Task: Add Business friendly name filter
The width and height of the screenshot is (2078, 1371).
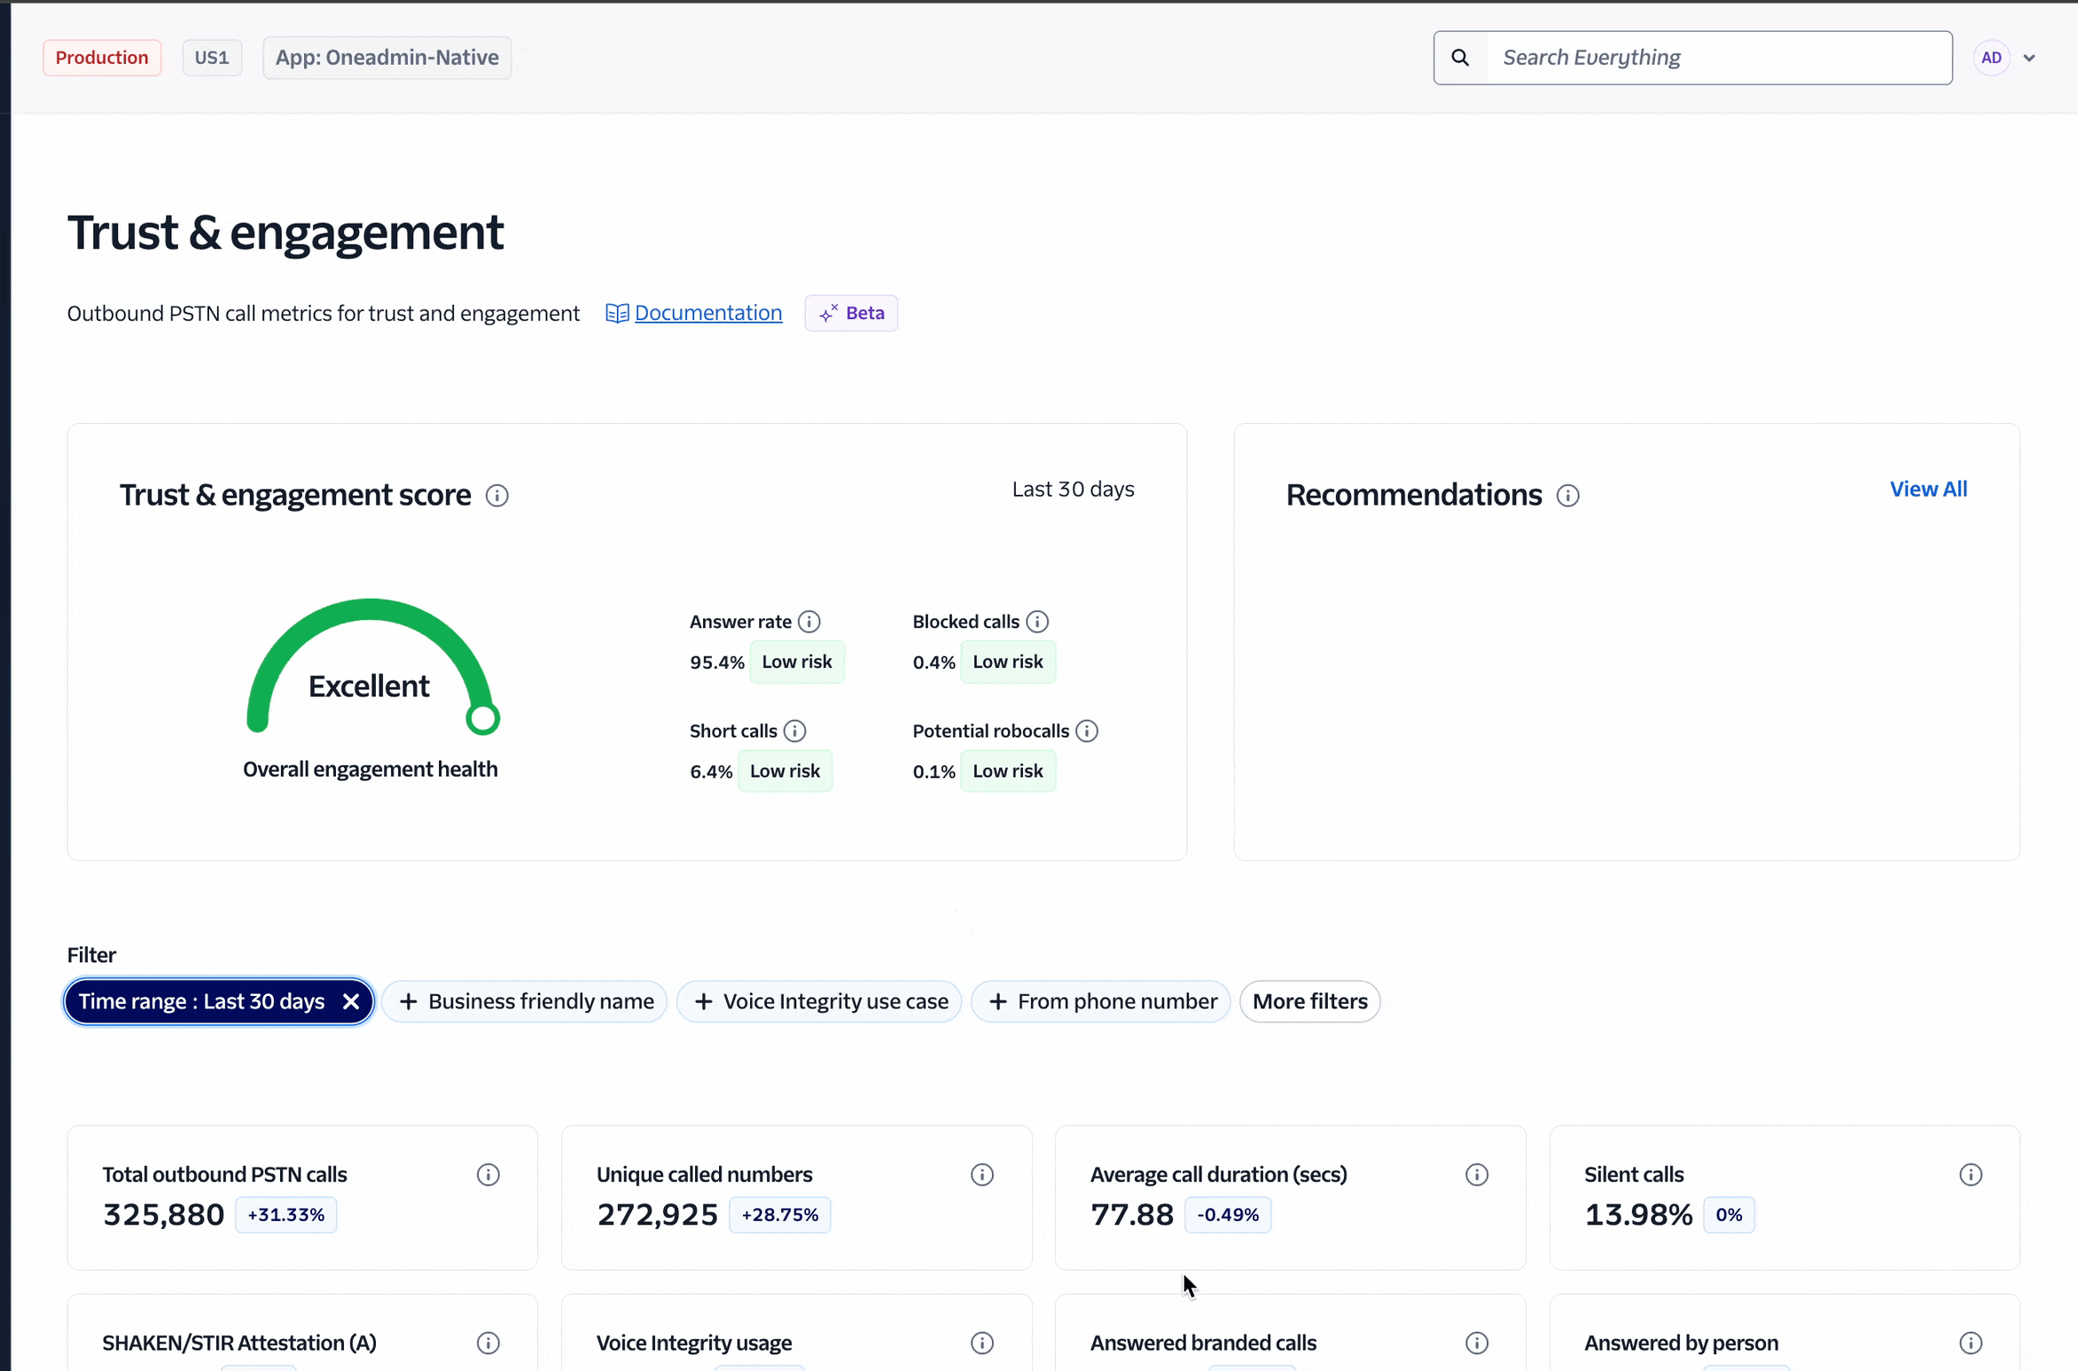Action: [x=526, y=1001]
